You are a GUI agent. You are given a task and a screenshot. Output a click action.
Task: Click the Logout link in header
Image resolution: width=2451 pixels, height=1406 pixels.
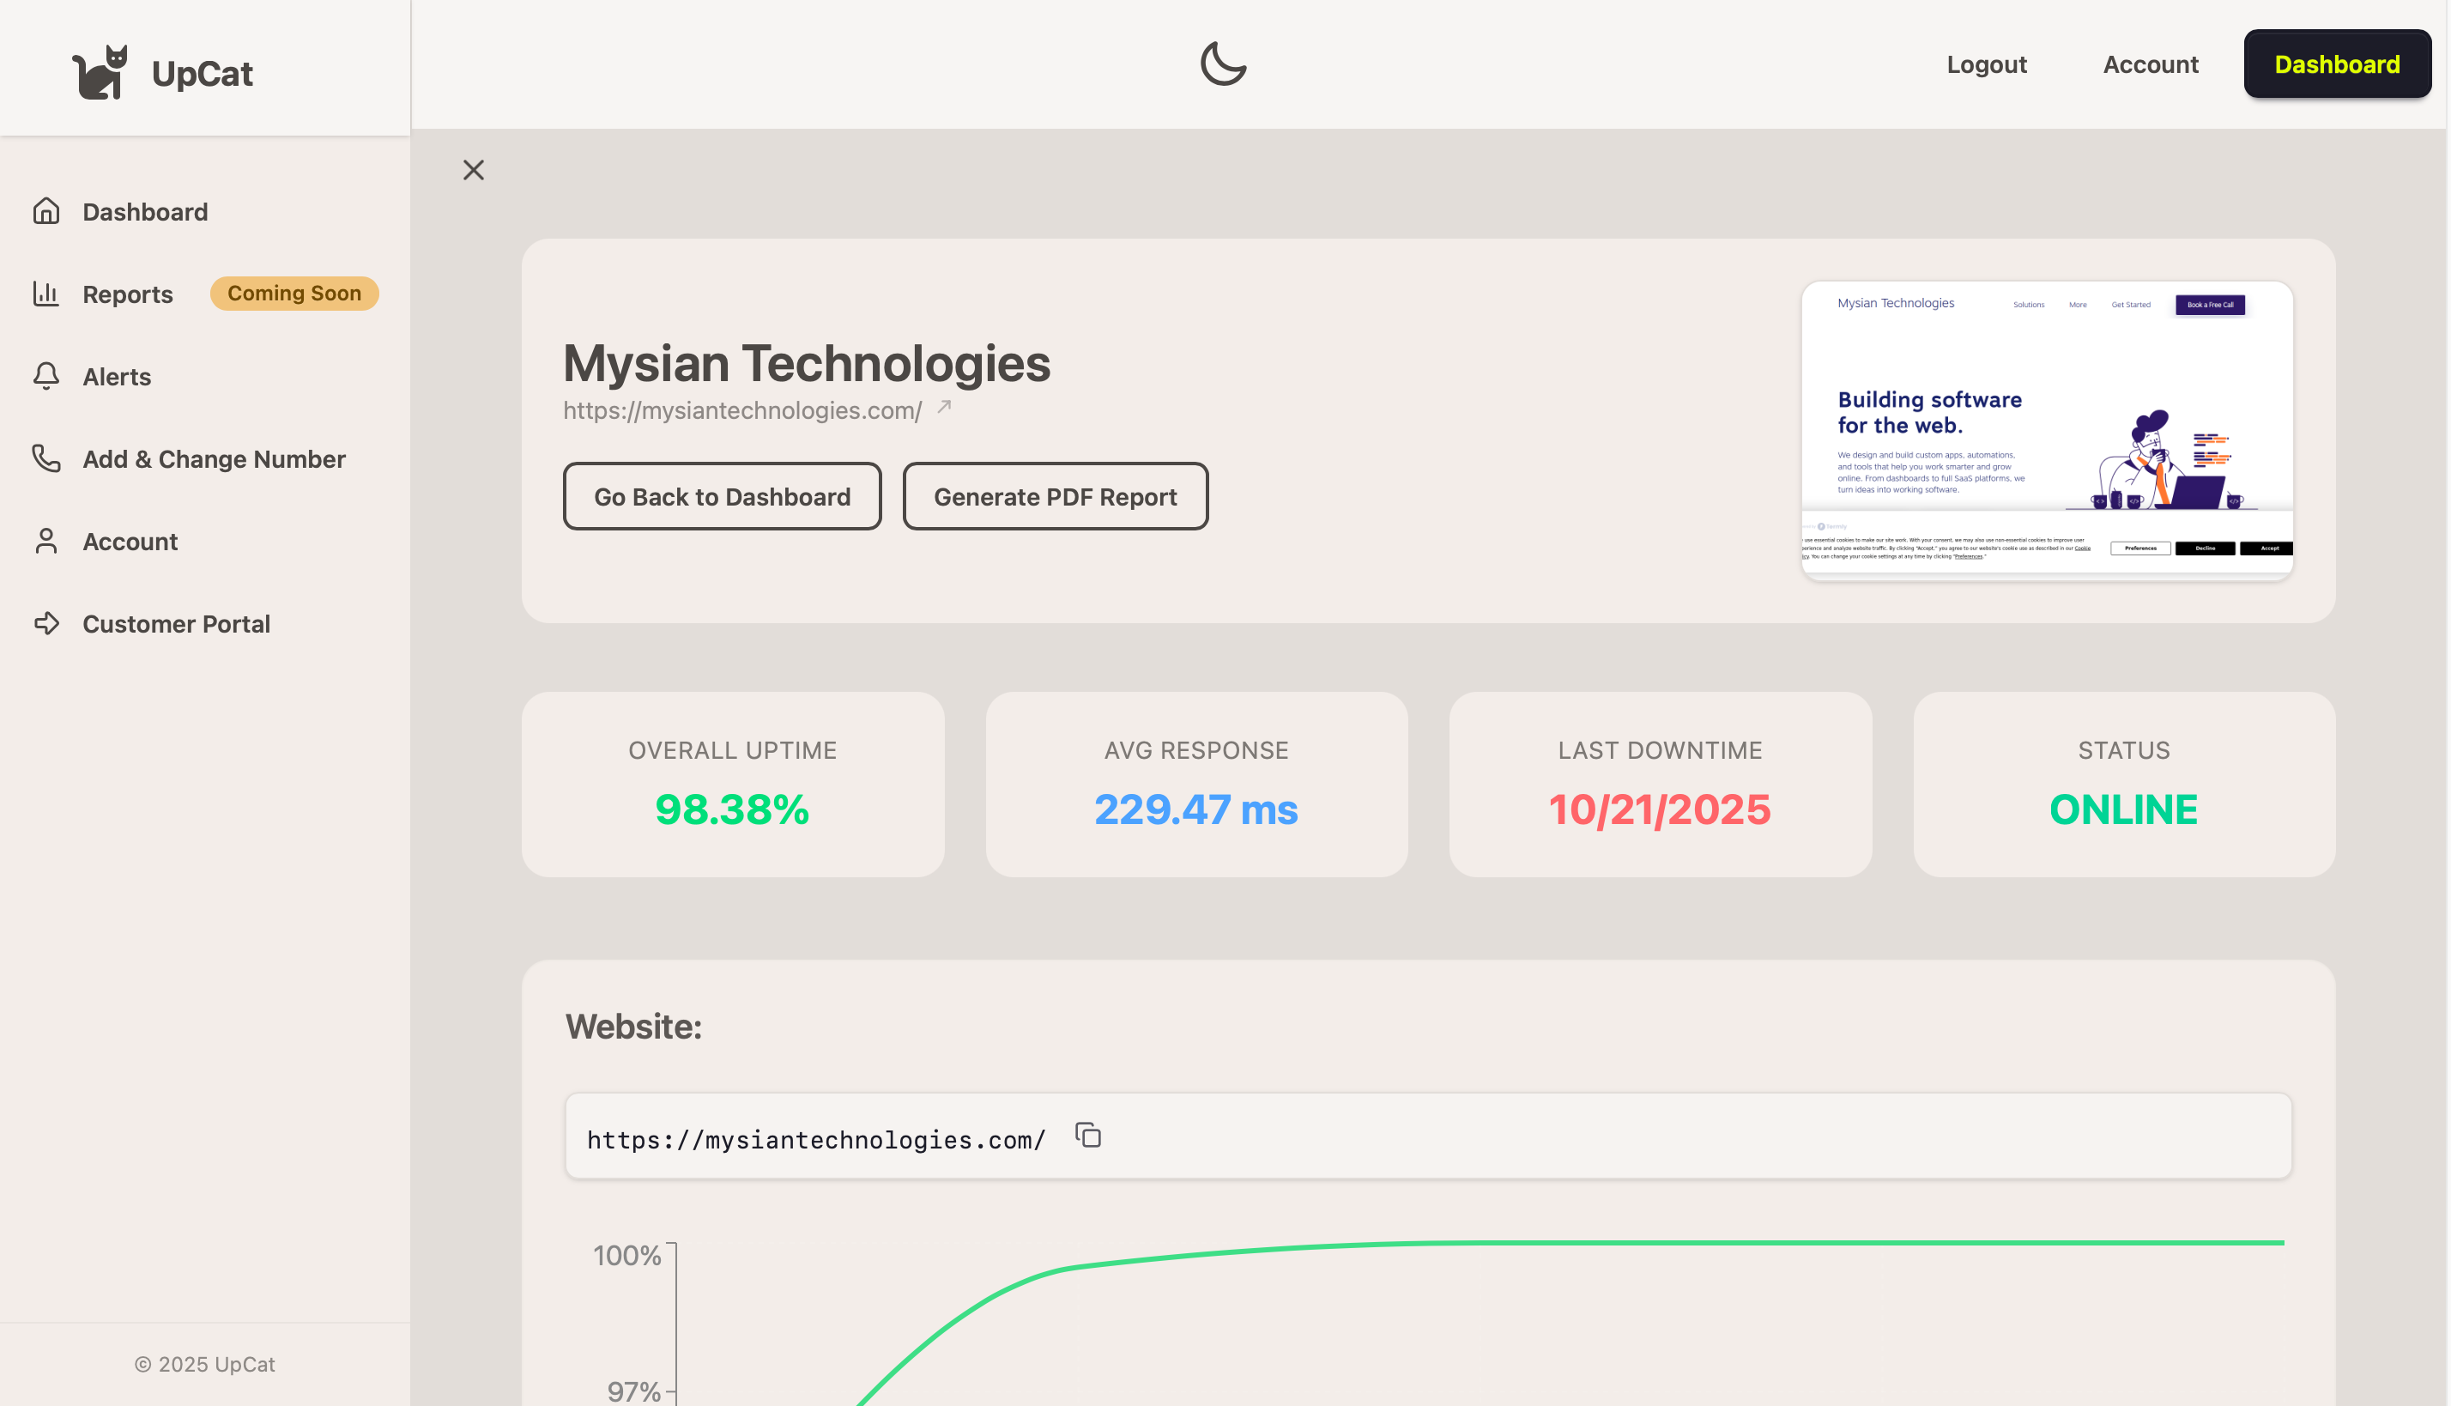(1988, 64)
